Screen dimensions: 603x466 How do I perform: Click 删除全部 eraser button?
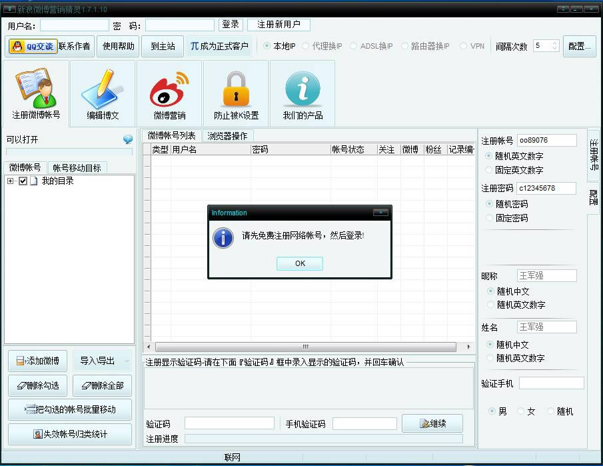(x=103, y=385)
